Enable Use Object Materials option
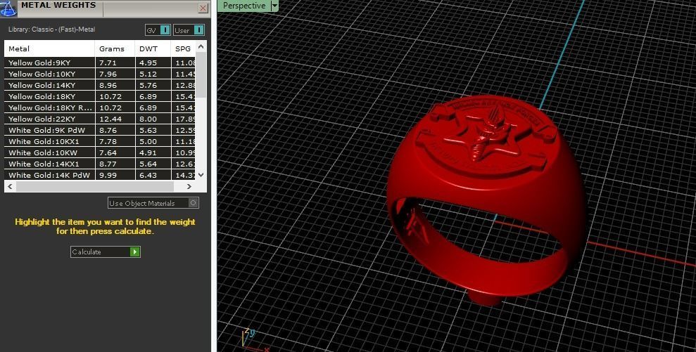 coord(153,203)
